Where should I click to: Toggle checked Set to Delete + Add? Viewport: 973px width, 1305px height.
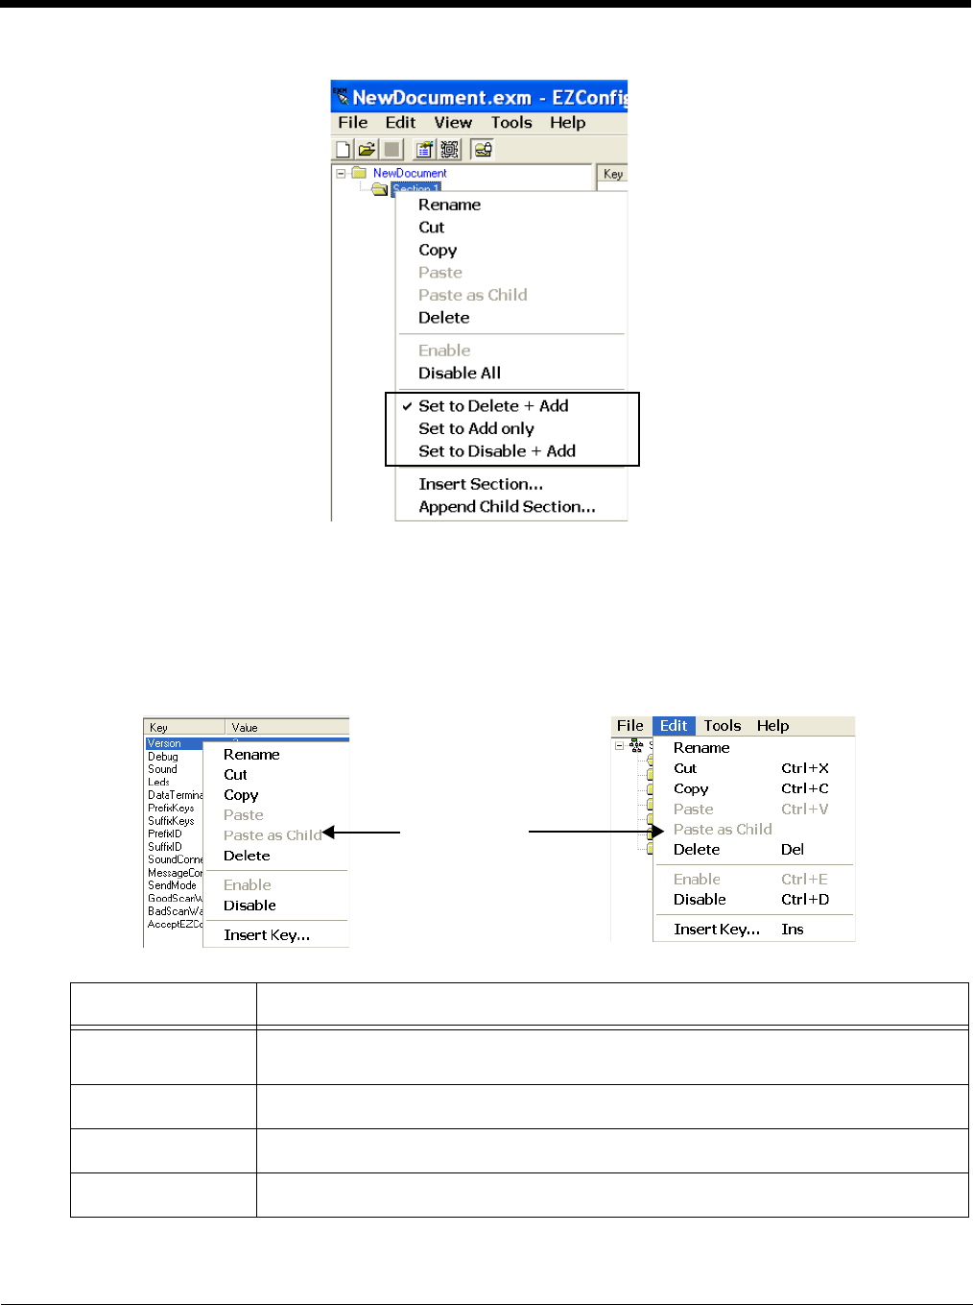point(511,406)
